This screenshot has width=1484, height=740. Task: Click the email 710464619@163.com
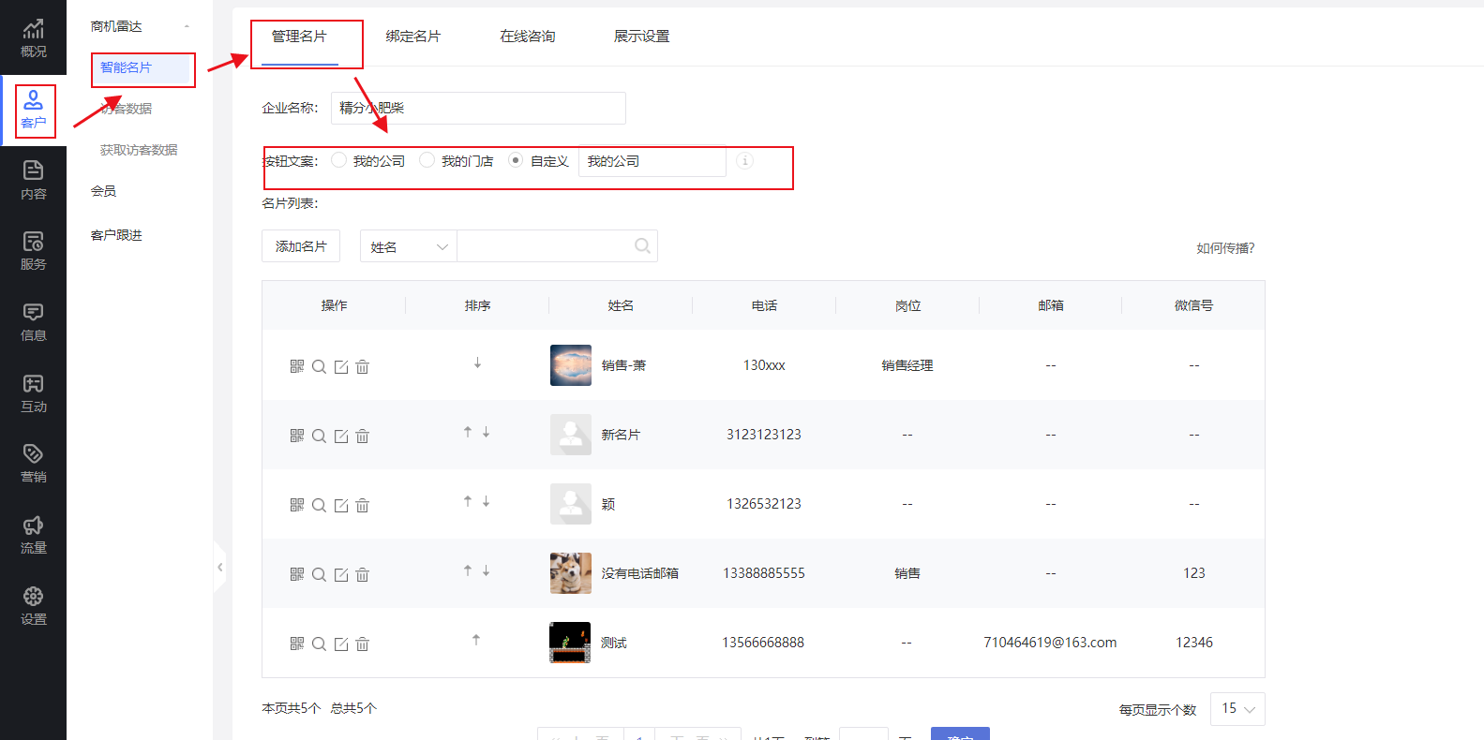click(x=1050, y=643)
